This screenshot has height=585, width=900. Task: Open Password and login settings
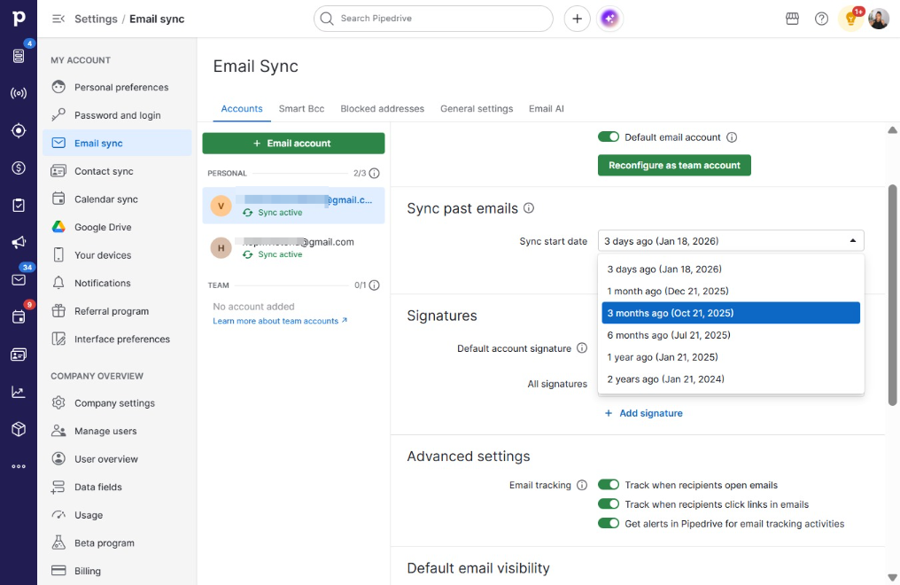click(117, 115)
